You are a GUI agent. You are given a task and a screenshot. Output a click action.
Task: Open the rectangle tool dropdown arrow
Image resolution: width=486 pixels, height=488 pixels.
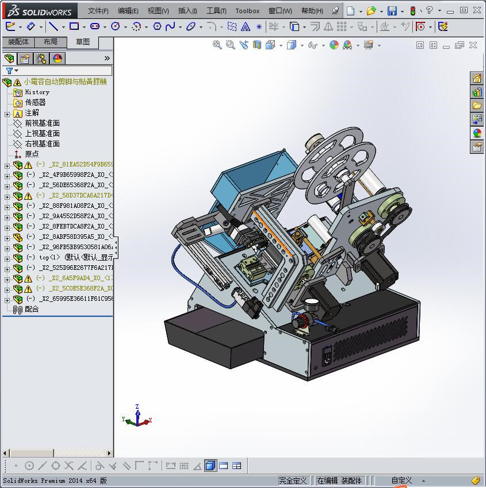(84, 27)
